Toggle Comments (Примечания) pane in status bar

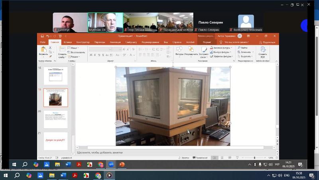coord(200,158)
